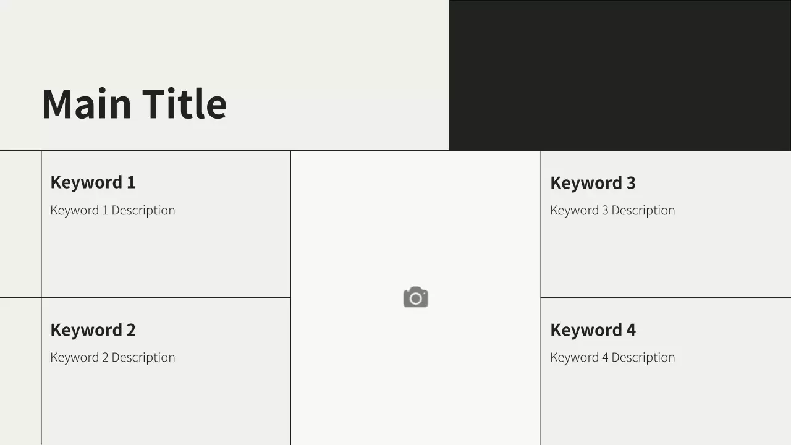Select the Keyword 1 Description text
The width and height of the screenshot is (791, 445).
pos(112,210)
